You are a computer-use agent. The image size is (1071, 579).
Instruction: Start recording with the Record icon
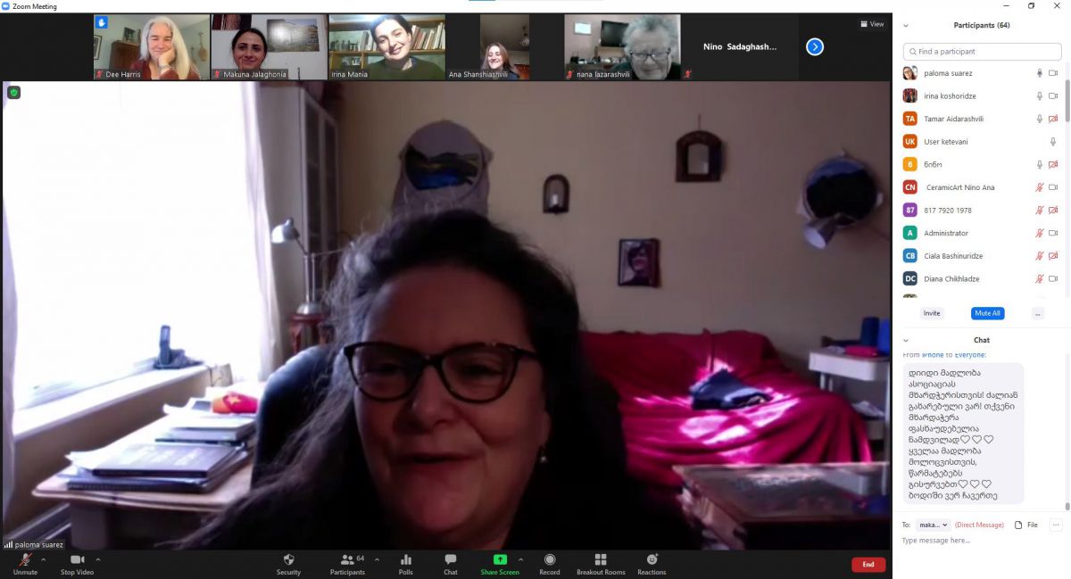(550, 560)
